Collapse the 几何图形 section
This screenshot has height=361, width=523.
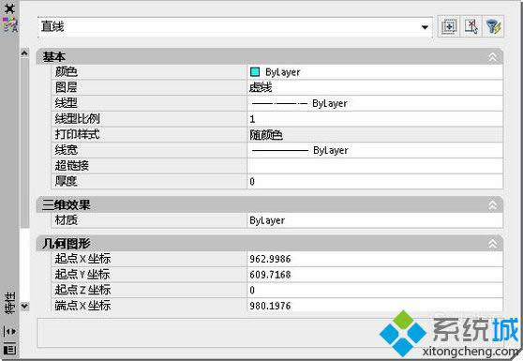coord(492,244)
